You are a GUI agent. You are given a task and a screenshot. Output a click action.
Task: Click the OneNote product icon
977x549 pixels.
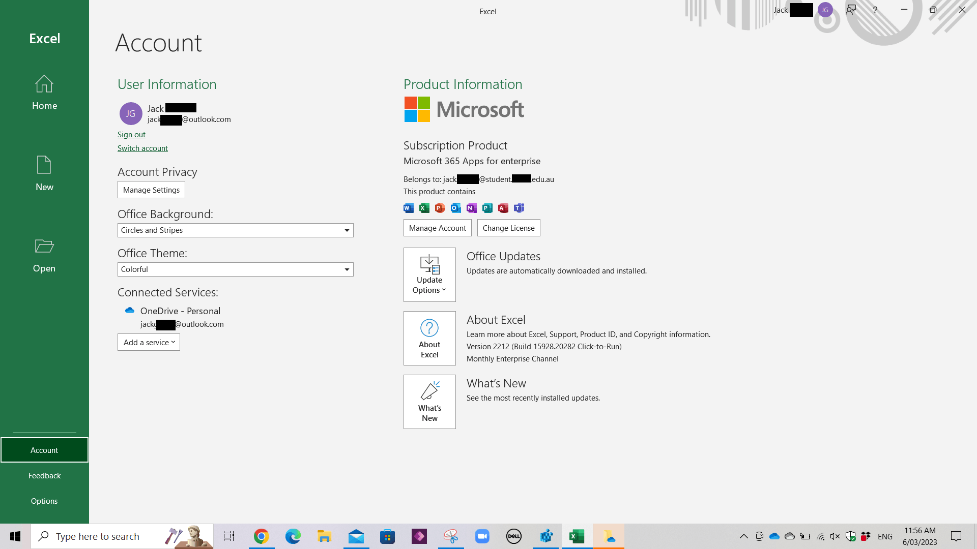tap(472, 207)
